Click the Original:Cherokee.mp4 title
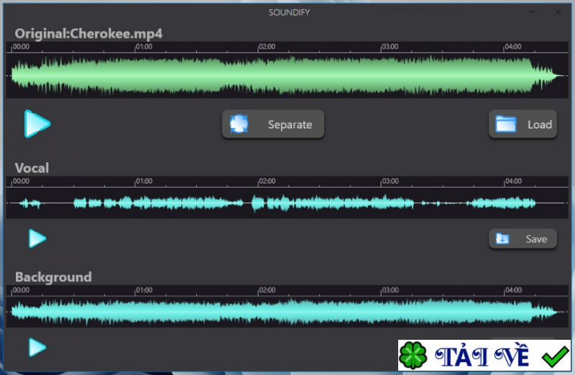The height and width of the screenshot is (375, 575). 88,34
